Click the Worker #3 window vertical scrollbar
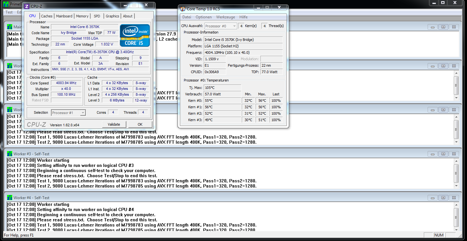Viewport: 467px width, 241px height. pos(456,173)
